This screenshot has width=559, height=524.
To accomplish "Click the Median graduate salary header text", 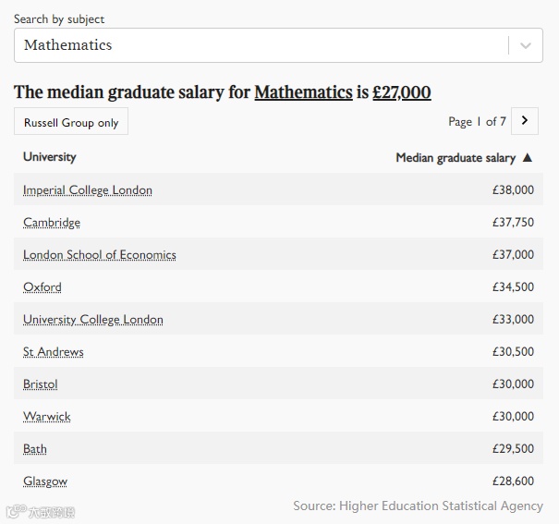I will pyautogui.click(x=455, y=157).
